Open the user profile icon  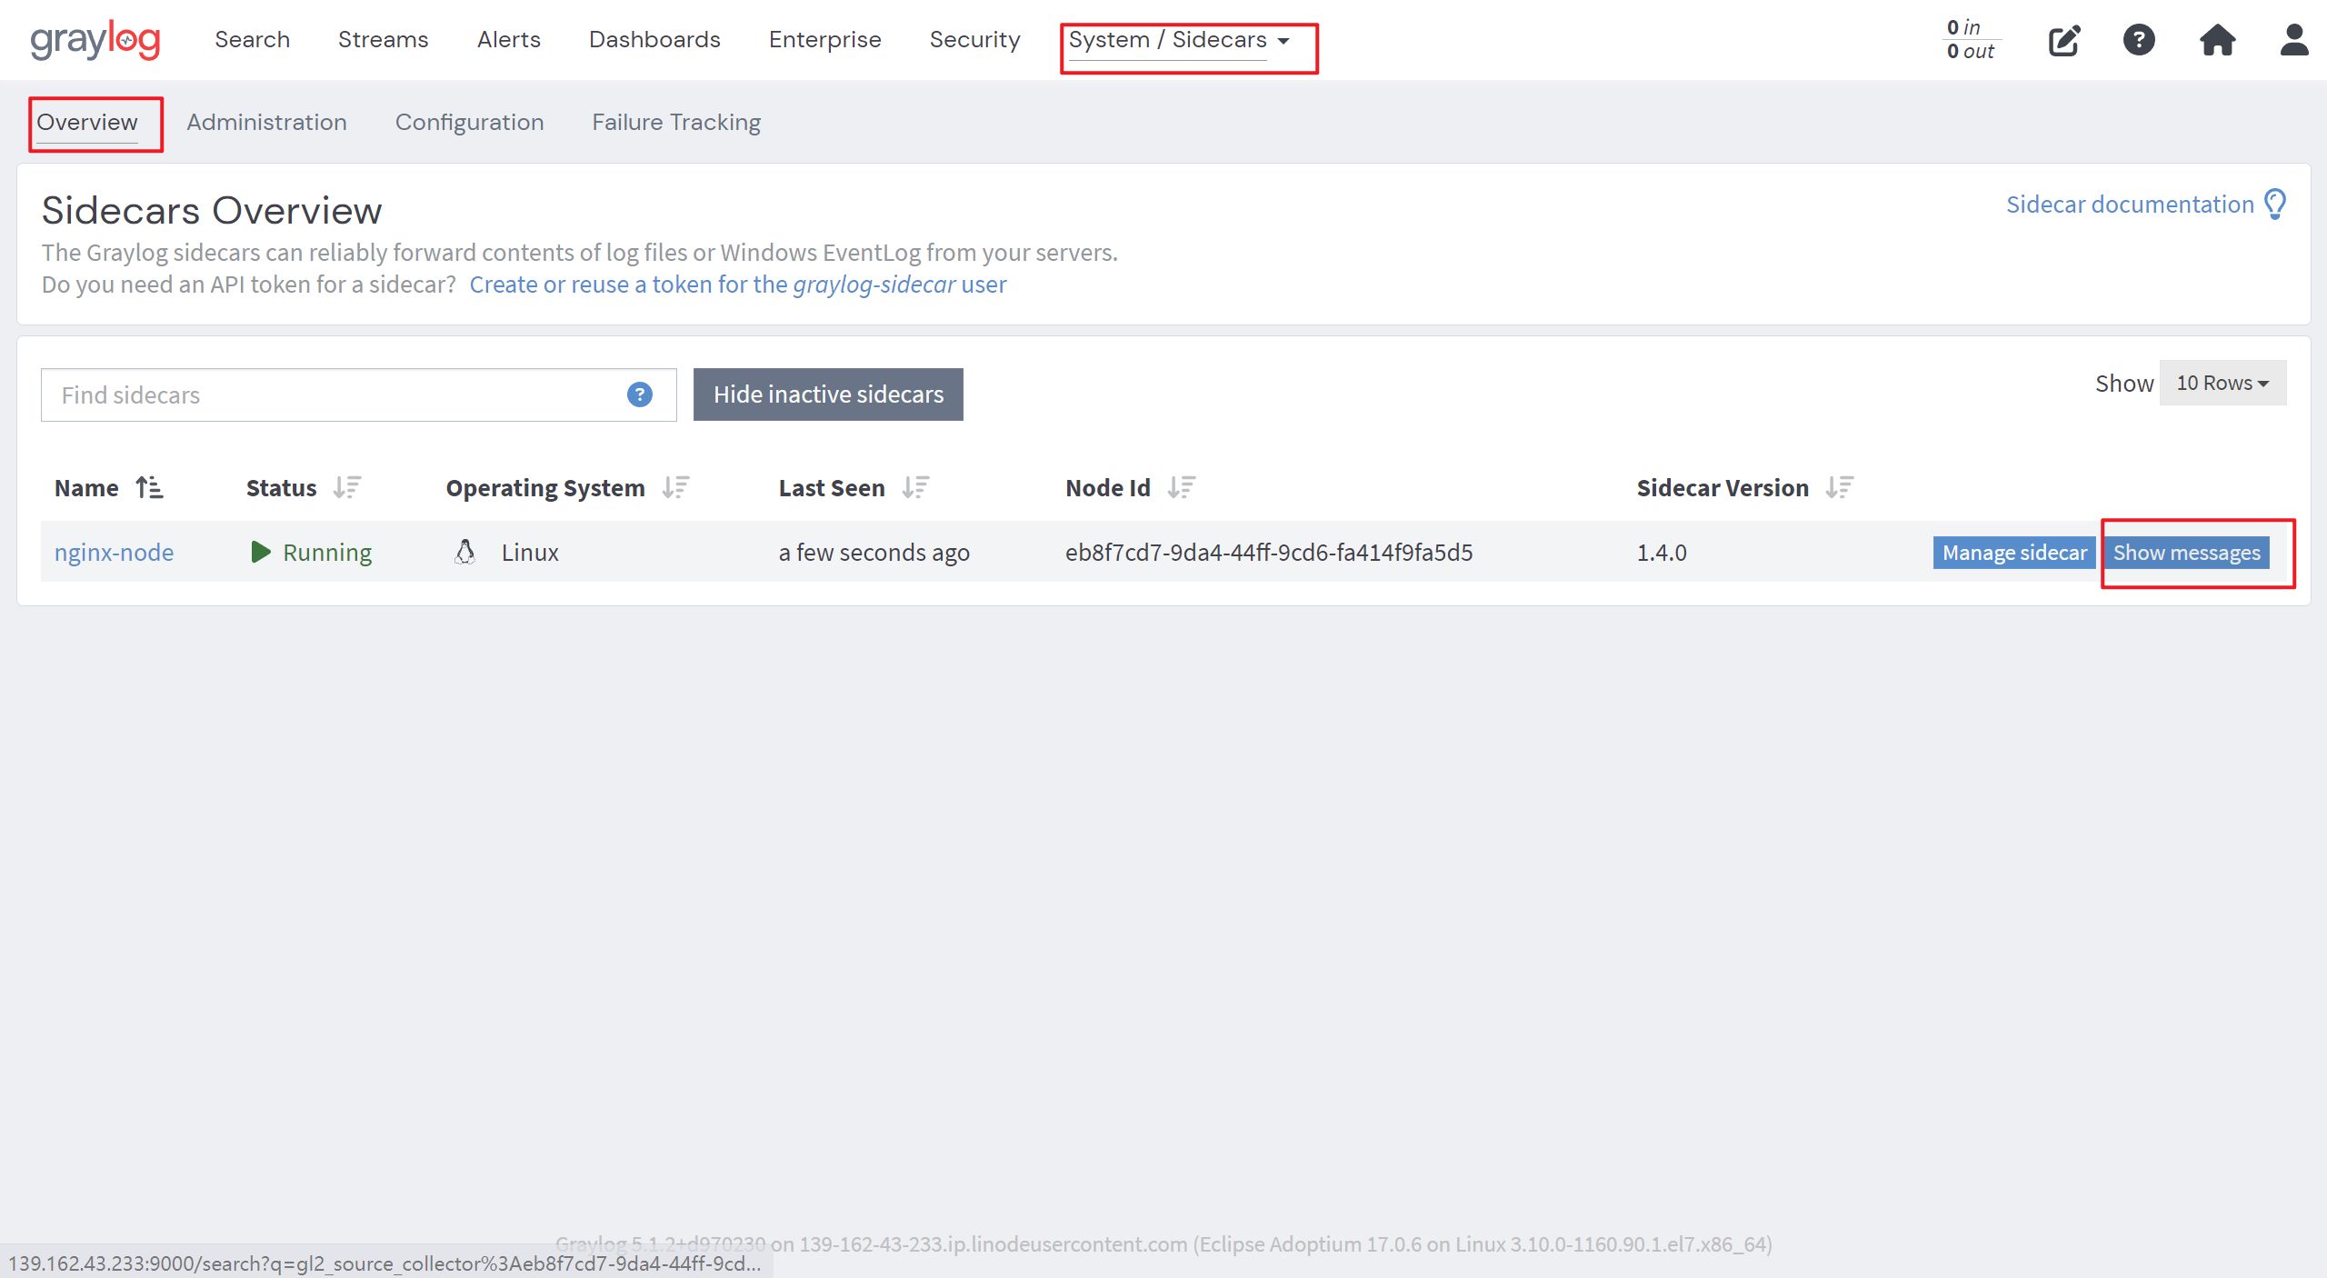point(2293,40)
